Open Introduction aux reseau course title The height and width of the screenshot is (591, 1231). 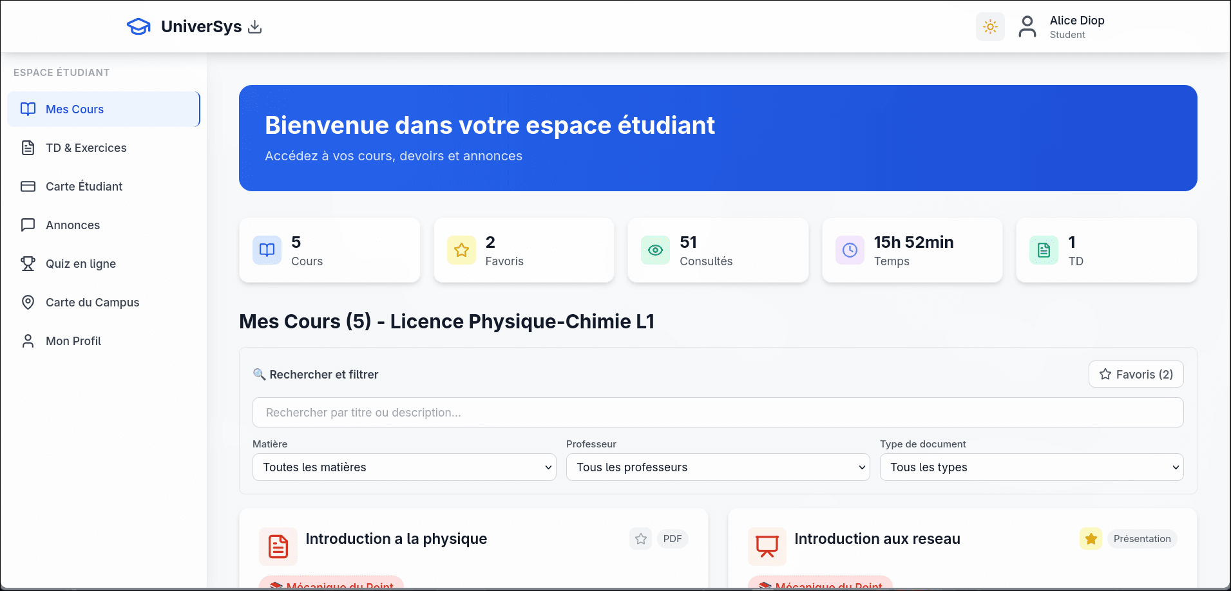point(877,539)
